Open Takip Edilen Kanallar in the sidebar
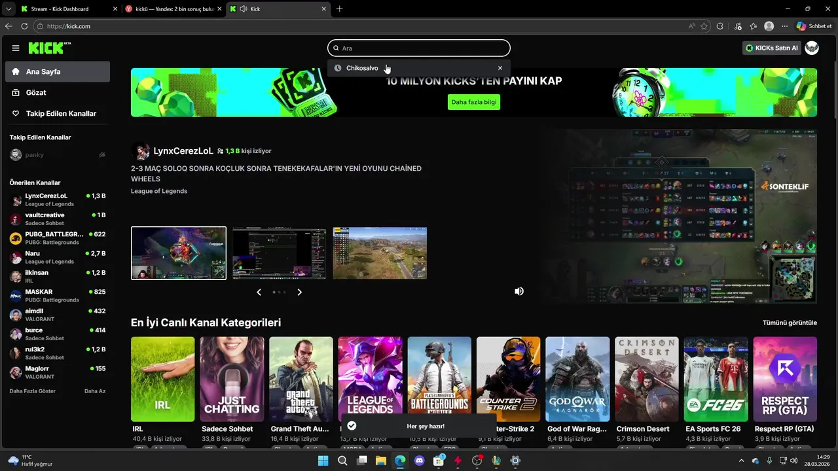Screen dimensions: 838x471 pos(58,113)
